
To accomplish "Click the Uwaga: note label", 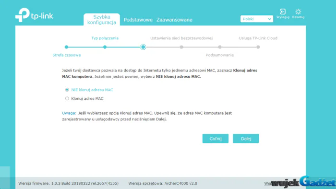I will tap(69, 113).
